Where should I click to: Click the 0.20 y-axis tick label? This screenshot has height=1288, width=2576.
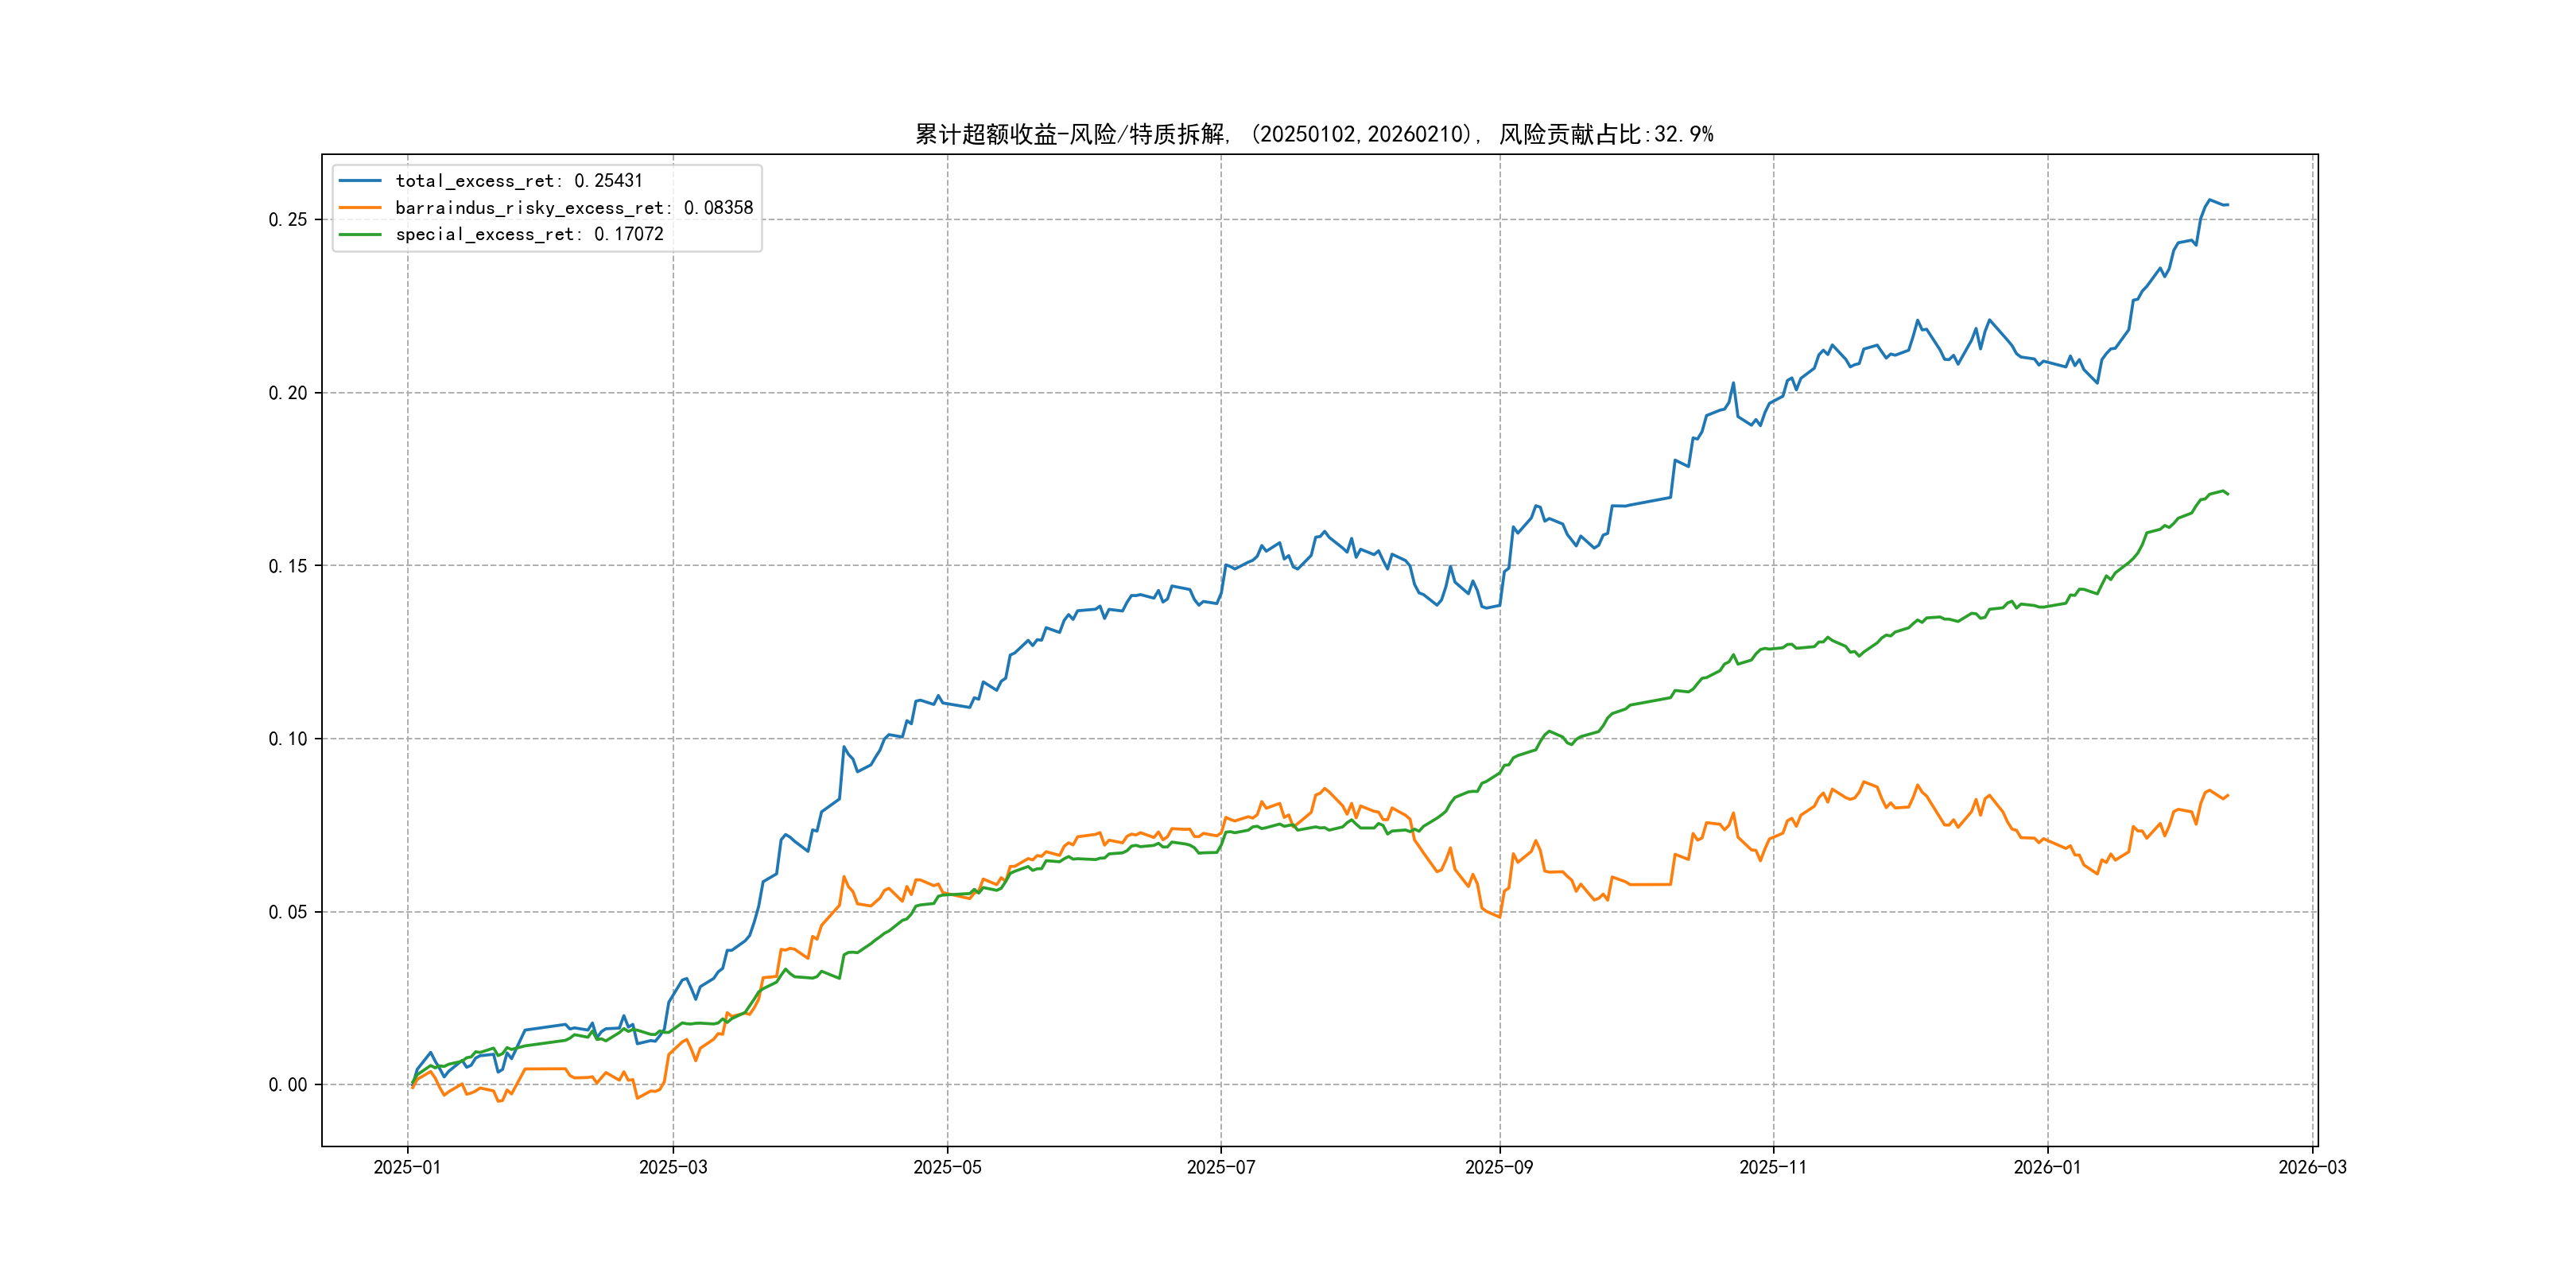click(288, 393)
